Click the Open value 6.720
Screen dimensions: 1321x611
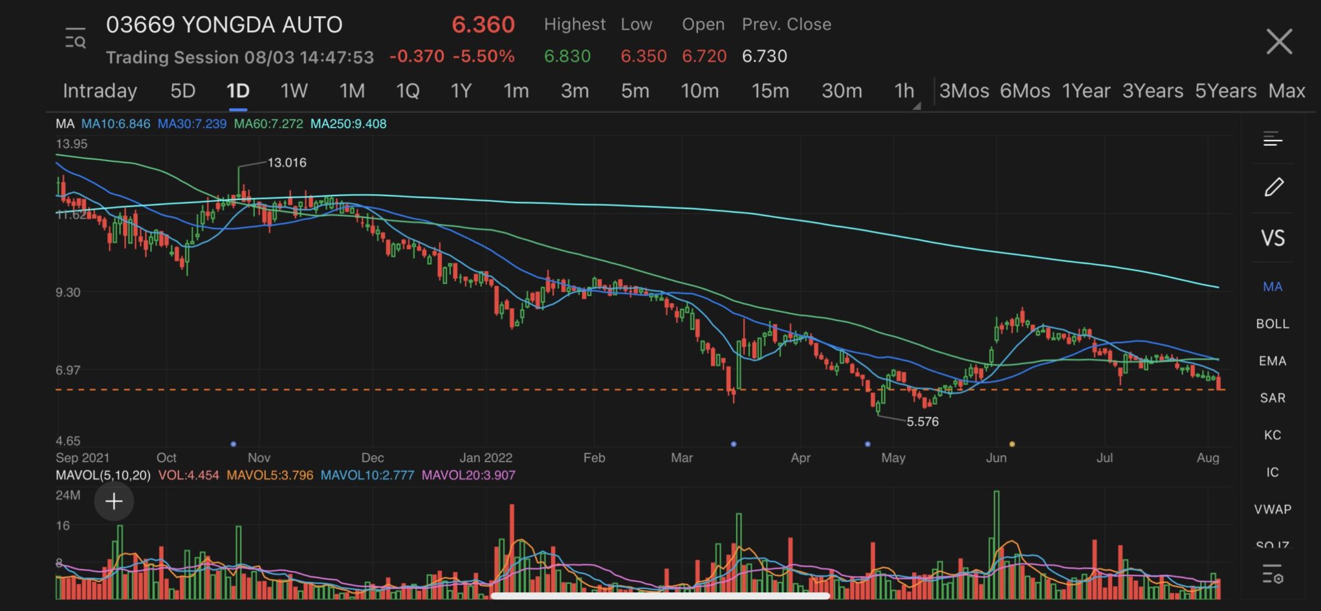point(704,56)
